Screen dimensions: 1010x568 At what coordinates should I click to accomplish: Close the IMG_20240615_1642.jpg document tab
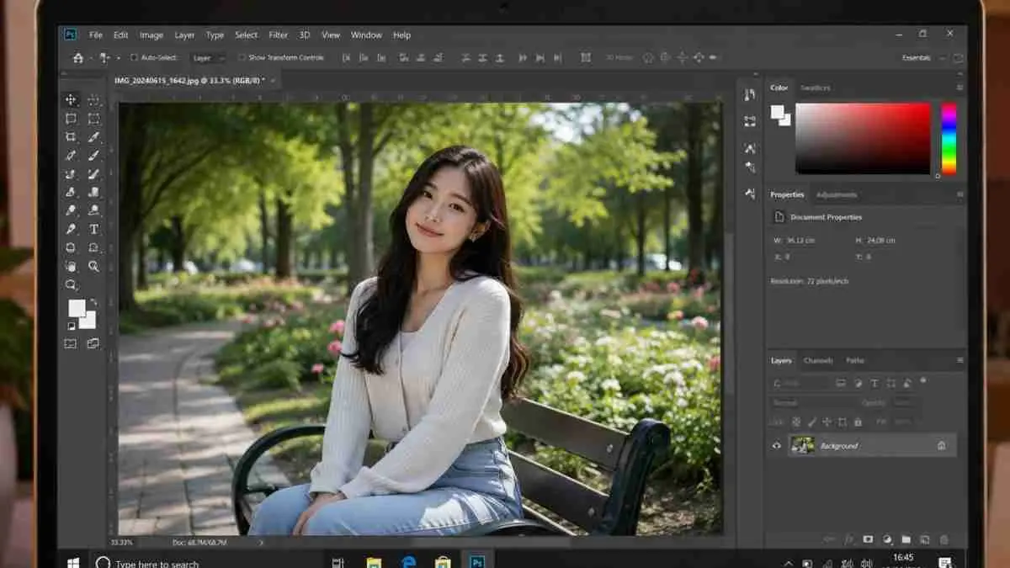273,81
